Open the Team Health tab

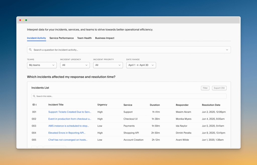tap(84, 38)
